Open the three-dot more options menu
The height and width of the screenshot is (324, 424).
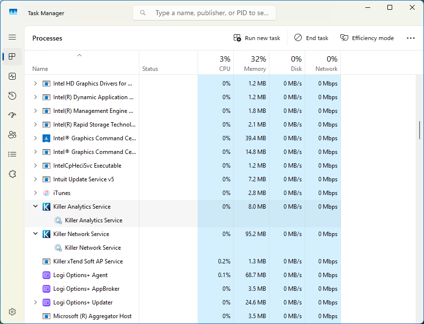pos(410,38)
